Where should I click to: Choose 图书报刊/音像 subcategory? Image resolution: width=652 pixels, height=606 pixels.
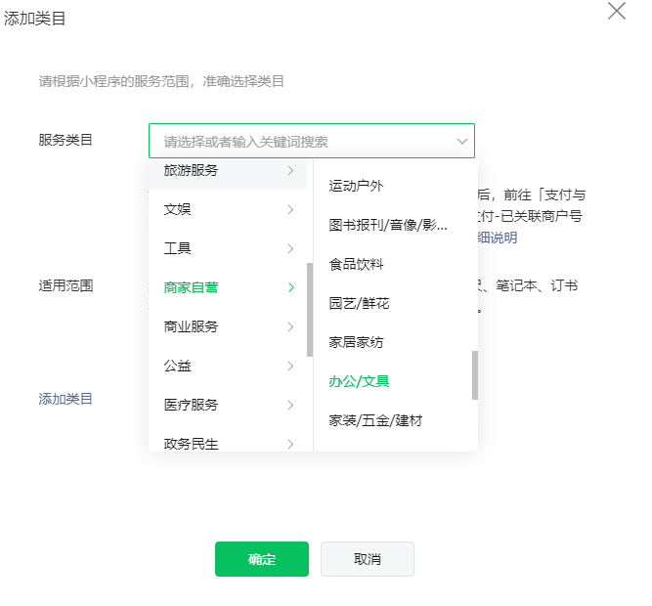[x=388, y=225]
